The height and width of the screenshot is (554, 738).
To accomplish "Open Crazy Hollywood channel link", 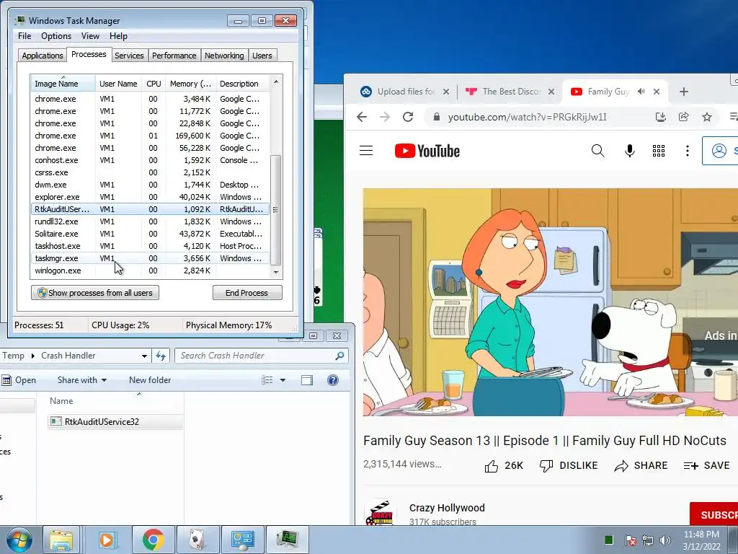I will click(x=447, y=508).
